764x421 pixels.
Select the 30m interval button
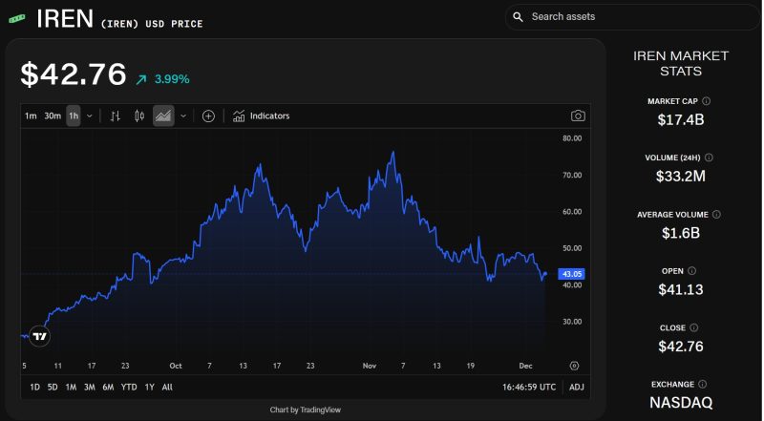pos(53,116)
